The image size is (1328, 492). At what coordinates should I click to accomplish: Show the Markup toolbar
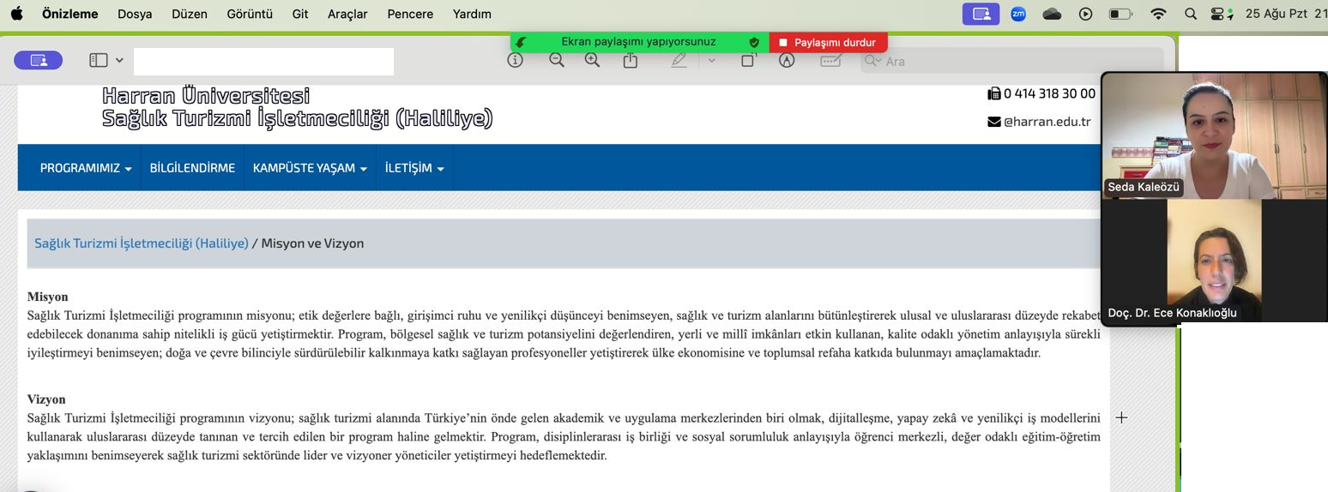pyautogui.click(x=787, y=61)
